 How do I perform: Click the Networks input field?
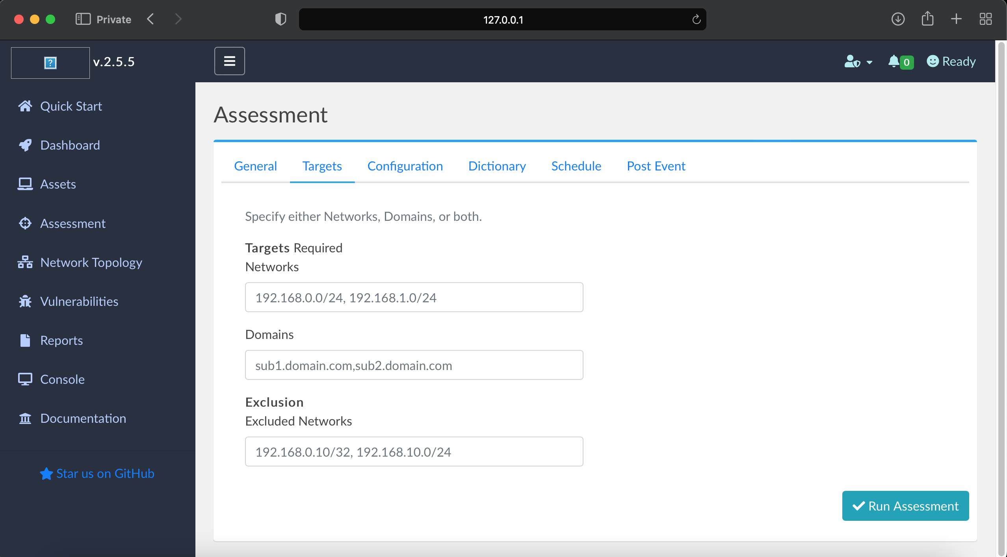(414, 298)
